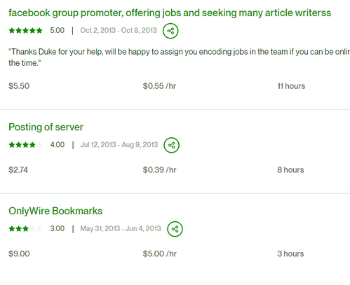Click the $0.39 /hr rate

(x=159, y=170)
